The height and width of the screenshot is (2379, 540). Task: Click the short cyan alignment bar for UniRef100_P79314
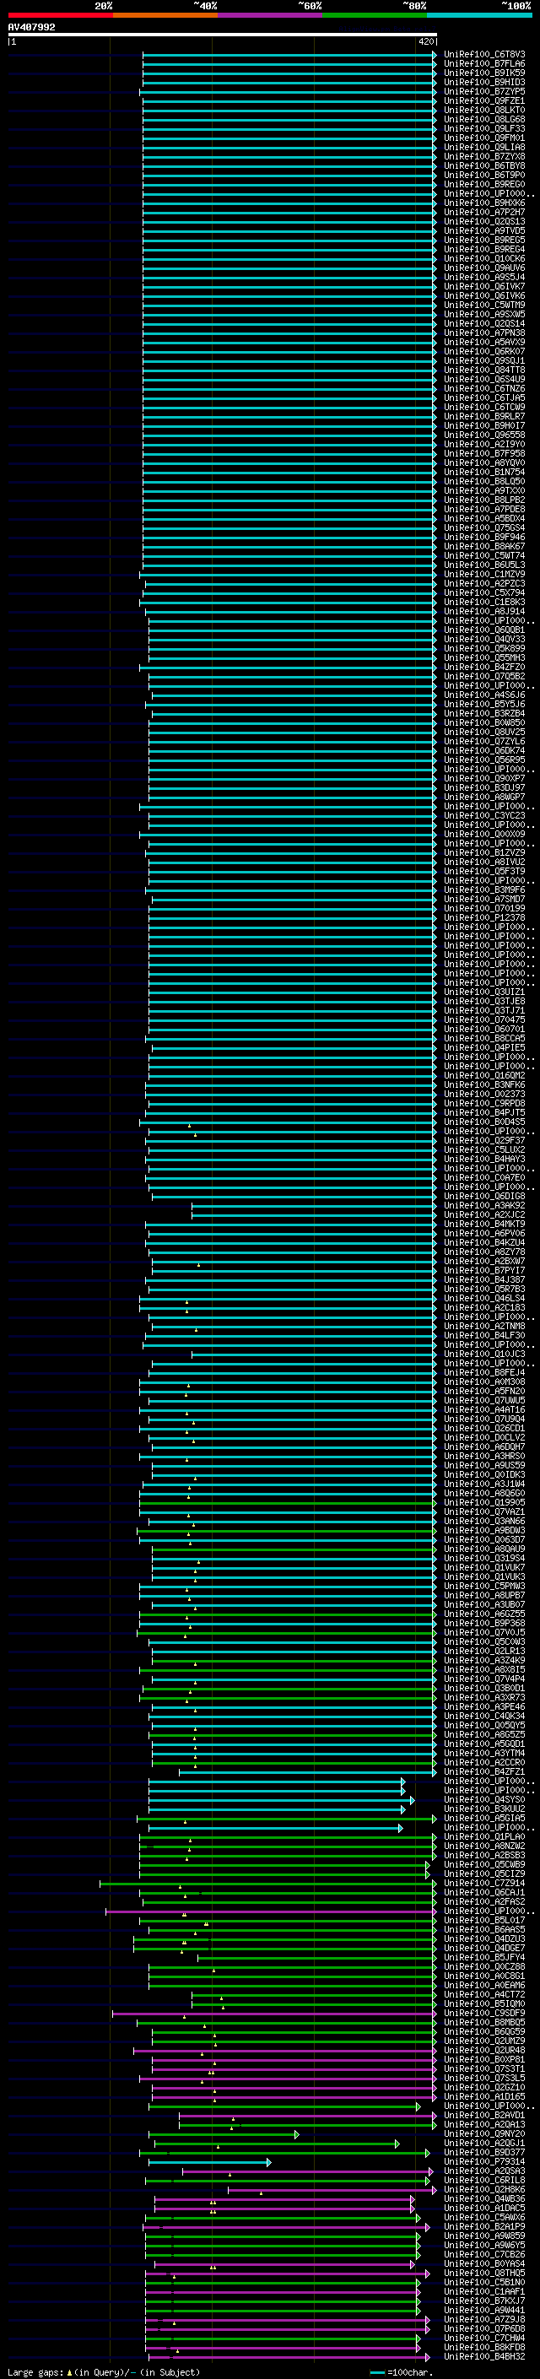point(209,2162)
